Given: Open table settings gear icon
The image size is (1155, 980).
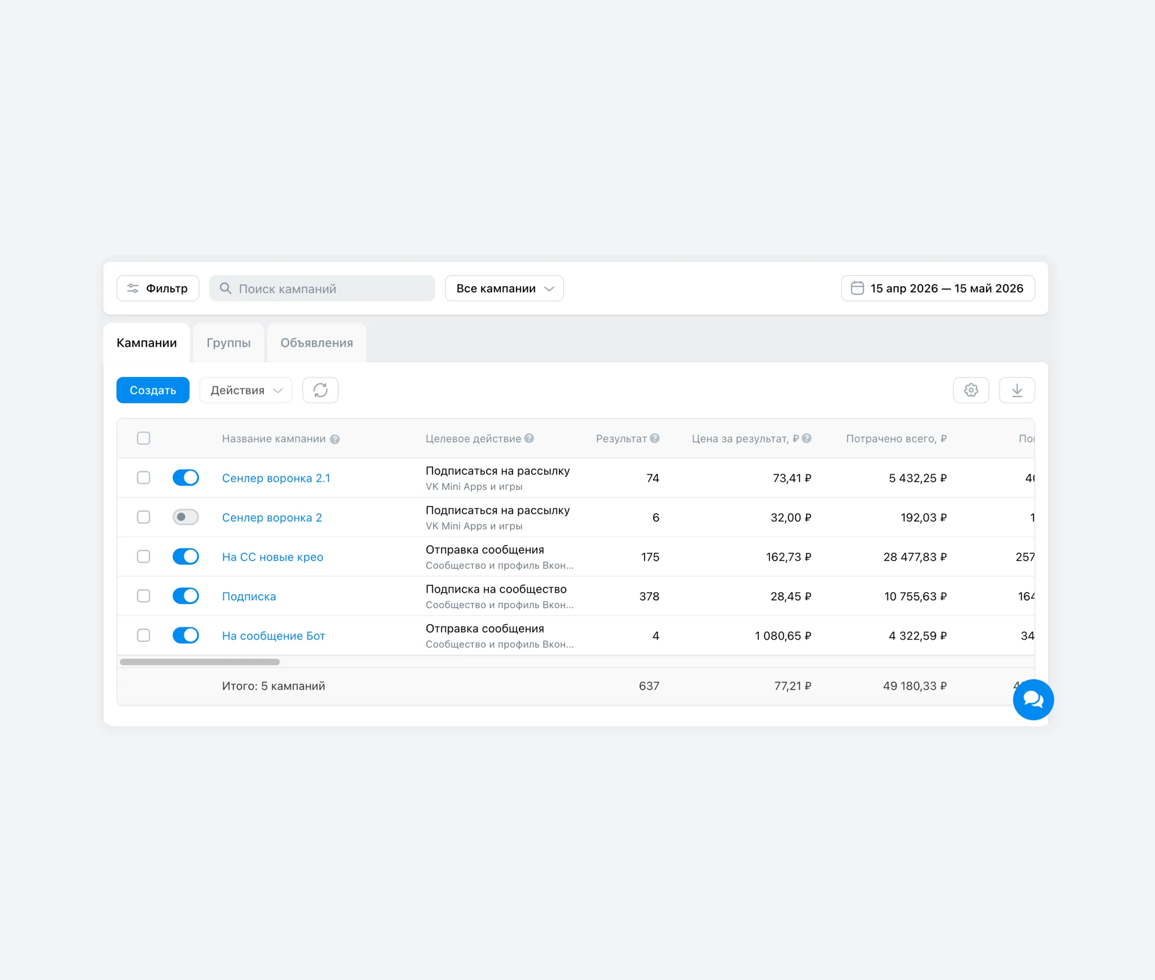Looking at the screenshot, I should [970, 390].
